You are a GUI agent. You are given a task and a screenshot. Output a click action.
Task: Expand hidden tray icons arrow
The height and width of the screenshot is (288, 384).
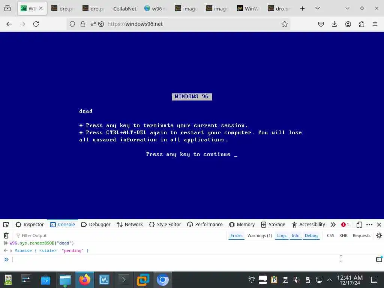[x=330, y=280]
